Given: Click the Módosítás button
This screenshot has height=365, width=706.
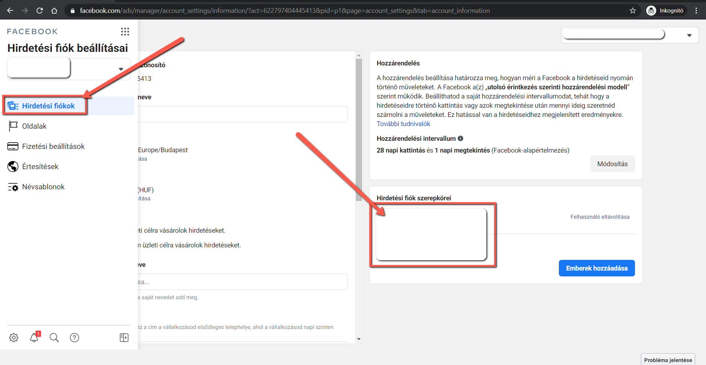Looking at the screenshot, I should tap(613, 164).
